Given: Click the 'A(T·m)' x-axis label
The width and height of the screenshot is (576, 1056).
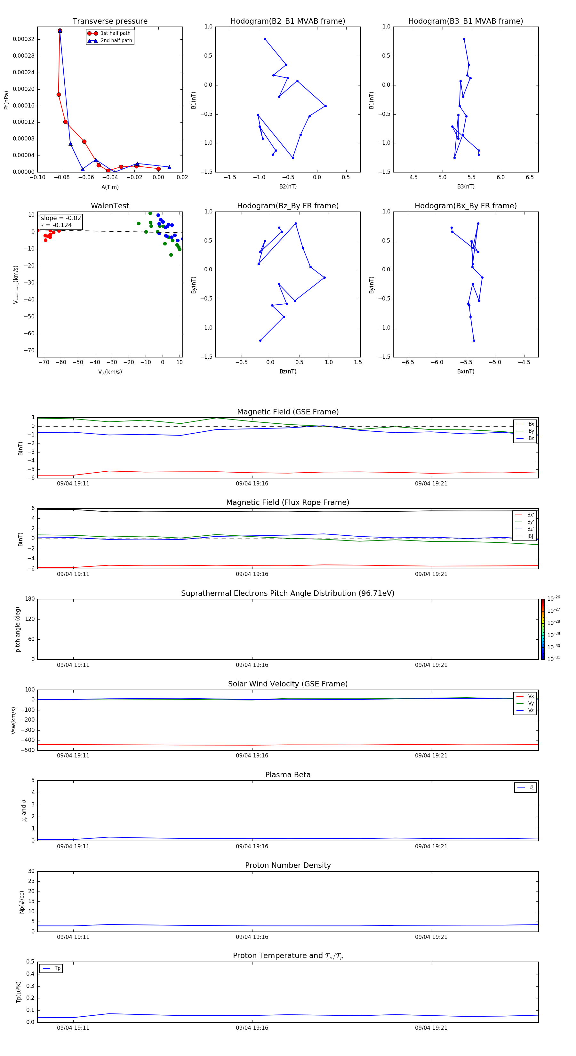Looking at the screenshot, I should coord(110,187).
